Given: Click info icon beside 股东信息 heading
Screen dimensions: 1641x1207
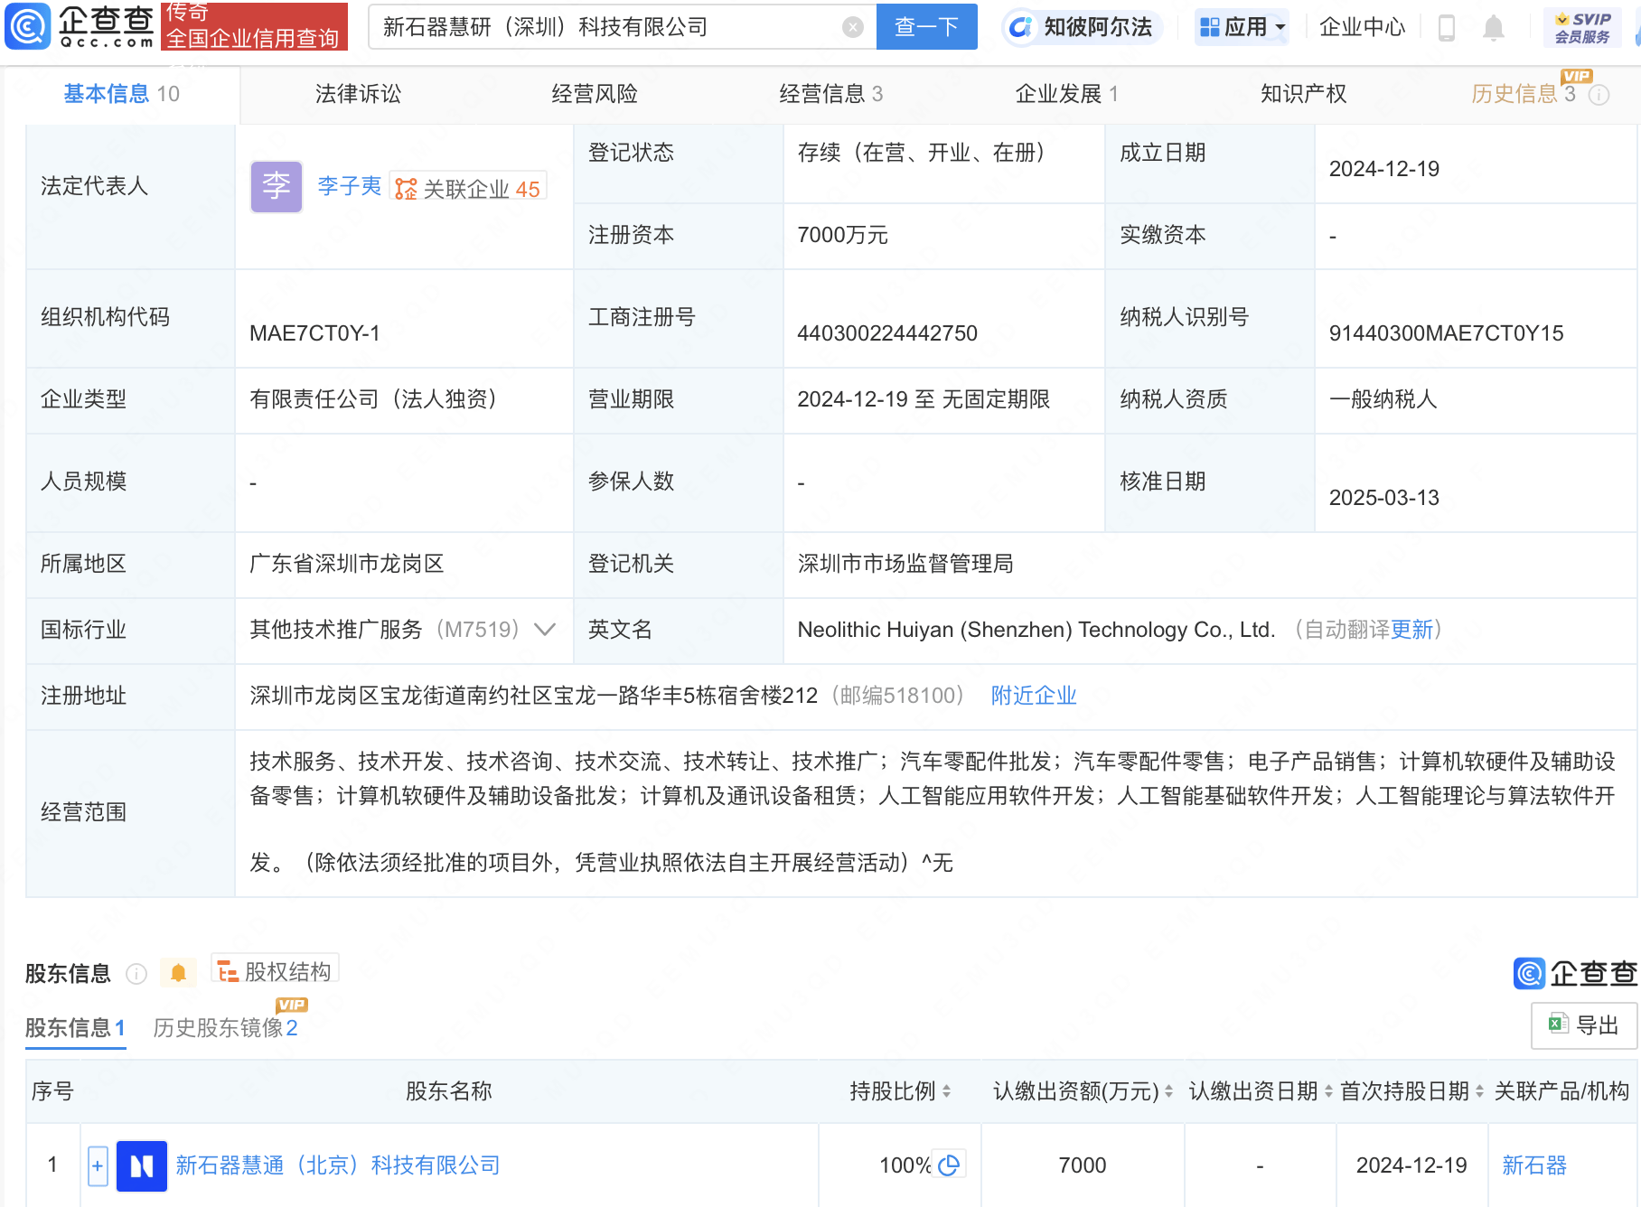Looking at the screenshot, I should point(136,973).
